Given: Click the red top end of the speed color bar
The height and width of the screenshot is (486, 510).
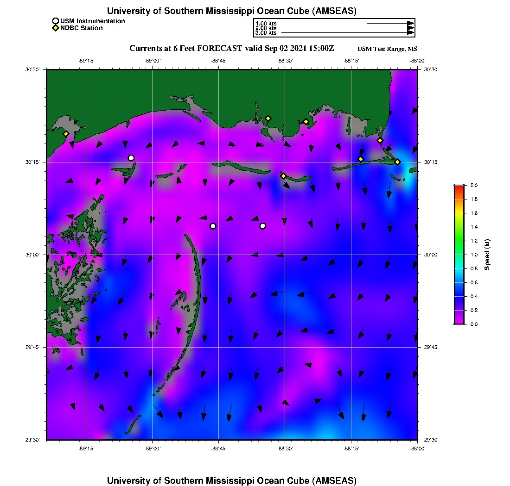Looking at the screenshot, I should 459,187.
